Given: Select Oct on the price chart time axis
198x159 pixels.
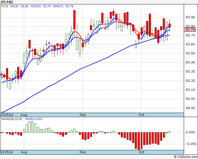Looking at the screenshot, I should [141, 115].
